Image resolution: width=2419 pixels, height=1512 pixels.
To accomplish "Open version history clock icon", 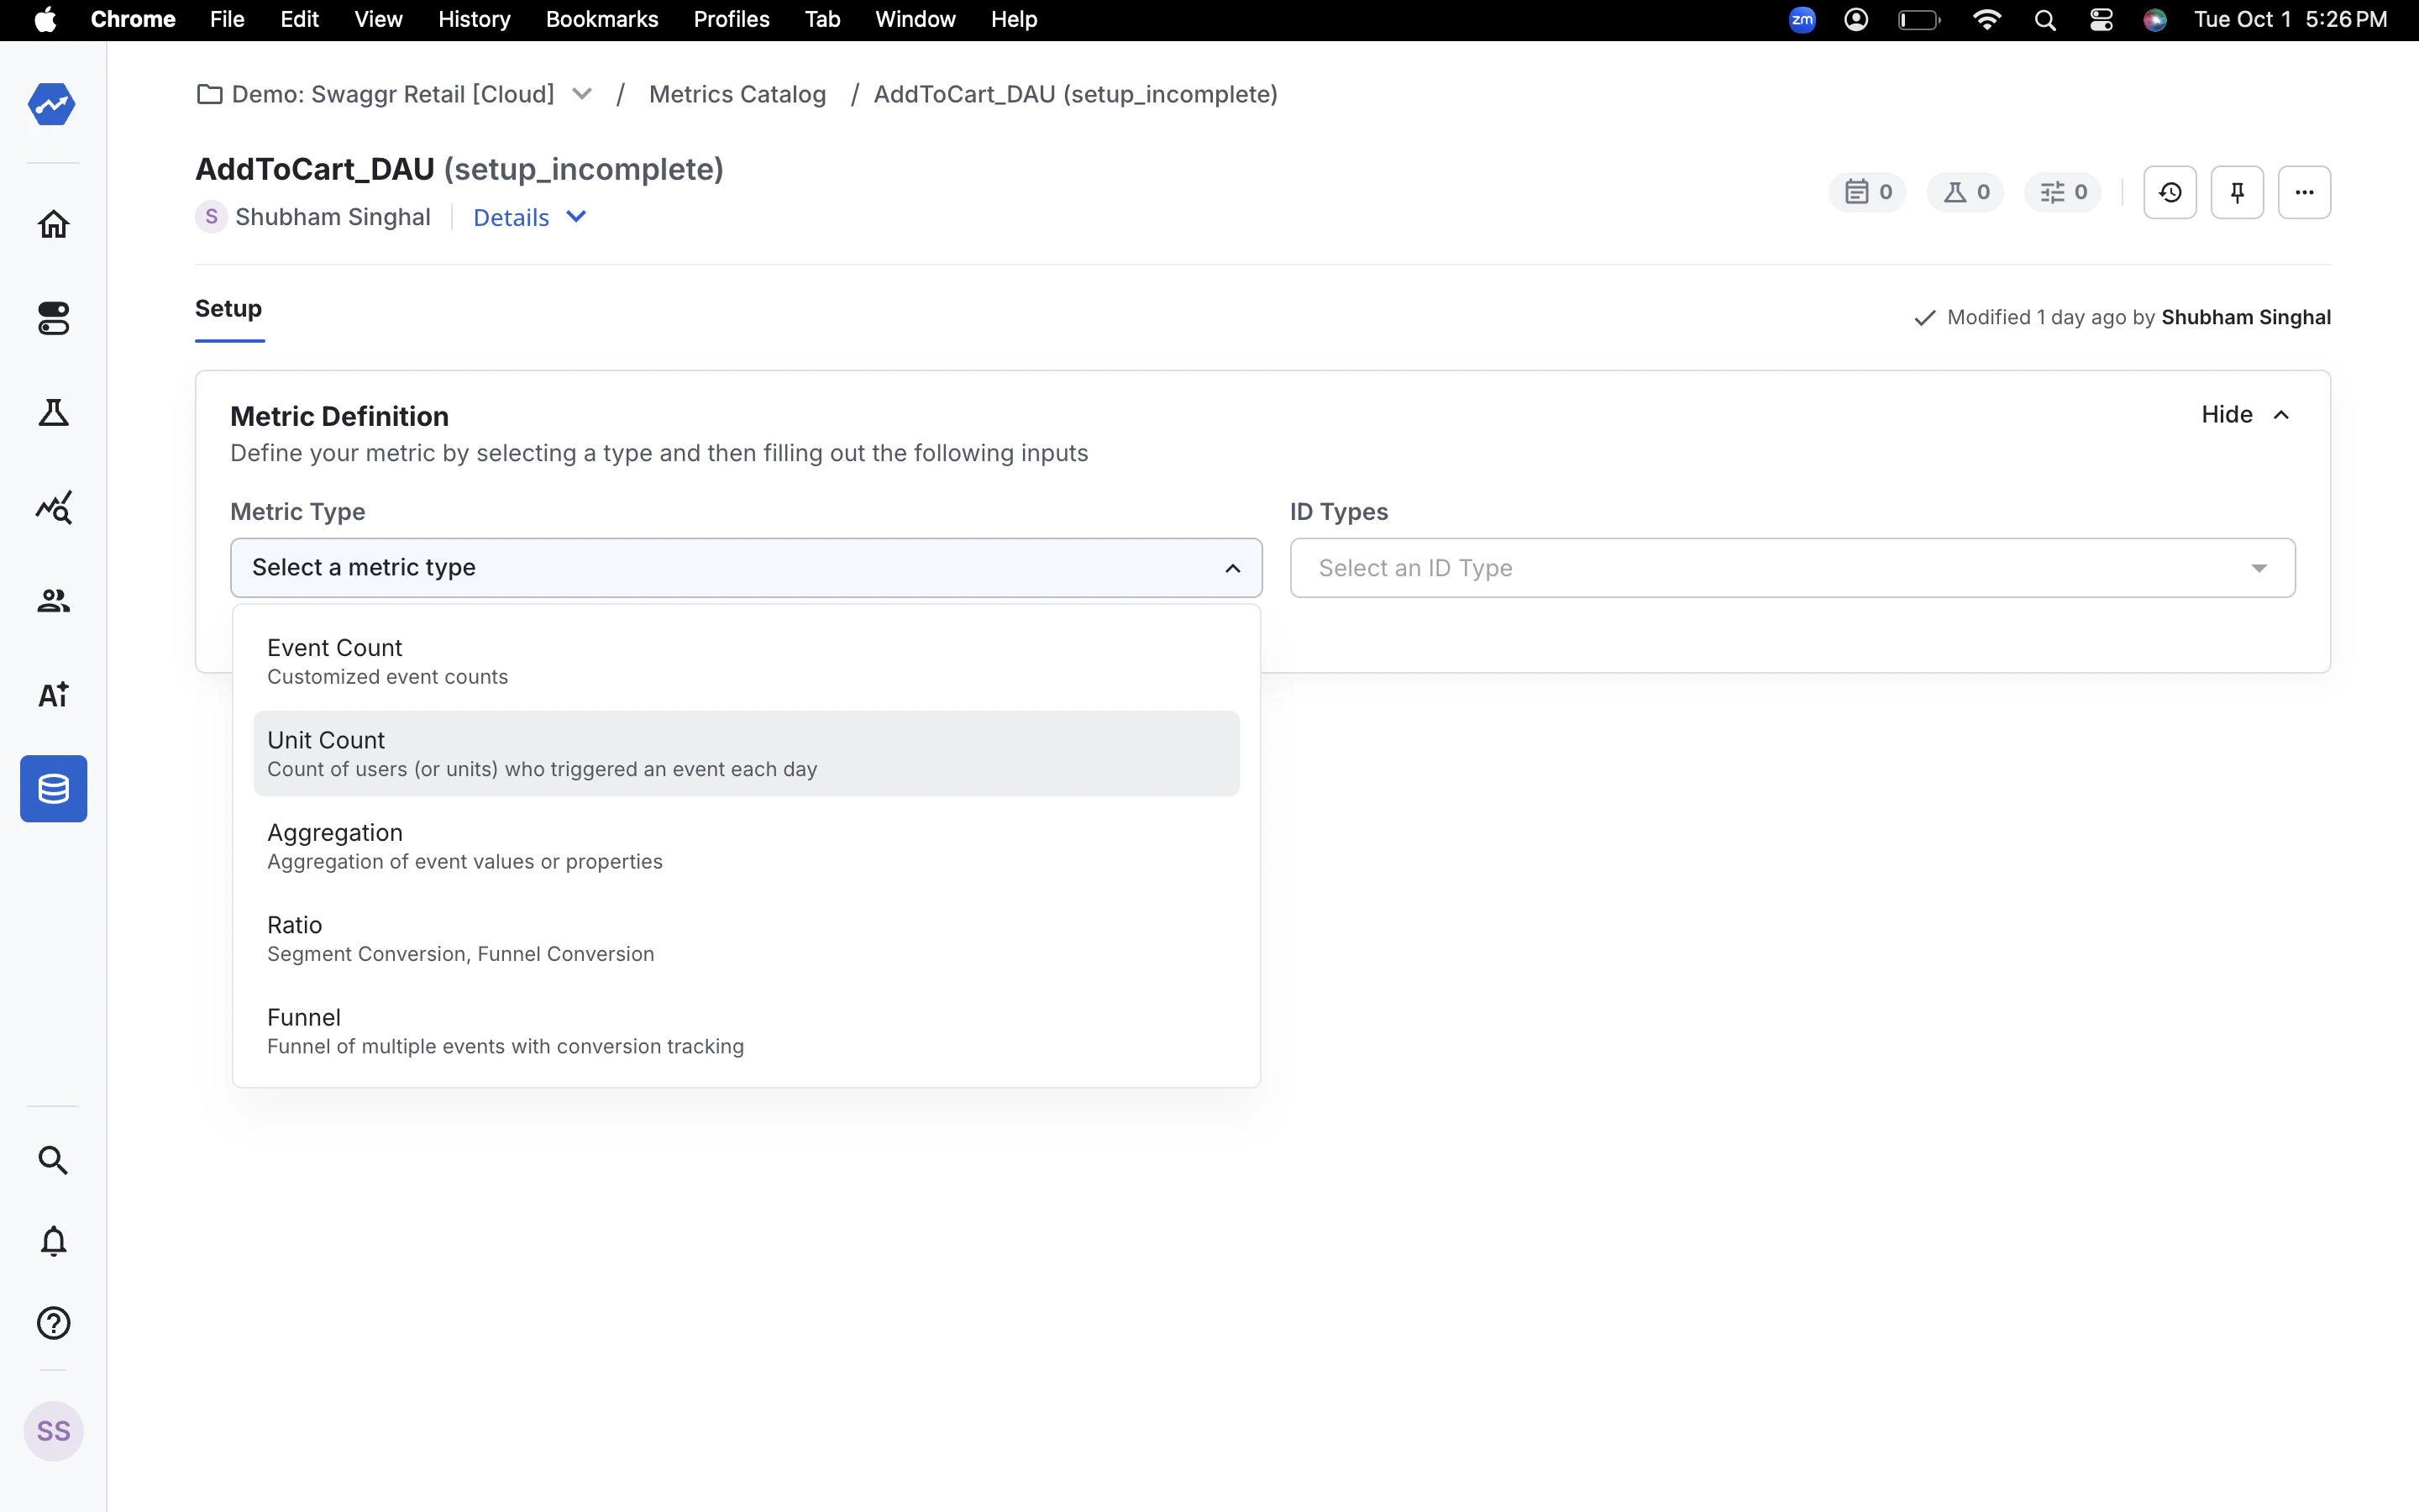I will tap(2169, 192).
